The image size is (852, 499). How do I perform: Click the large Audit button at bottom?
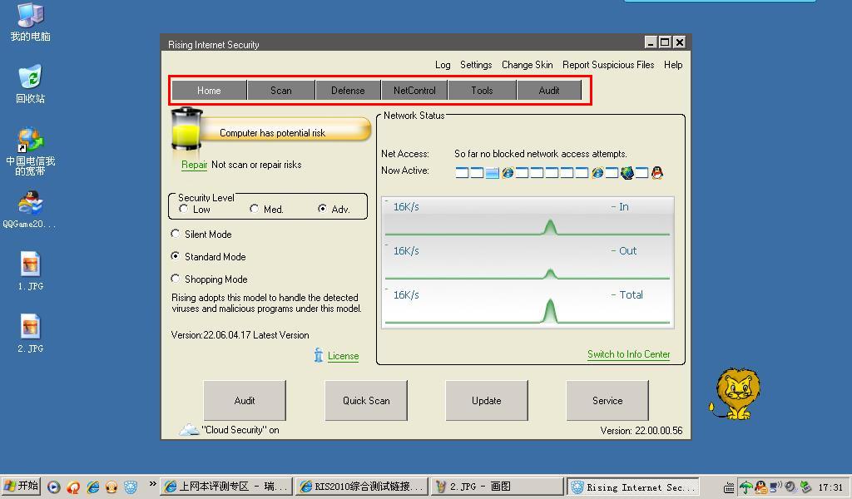pos(245,400)
